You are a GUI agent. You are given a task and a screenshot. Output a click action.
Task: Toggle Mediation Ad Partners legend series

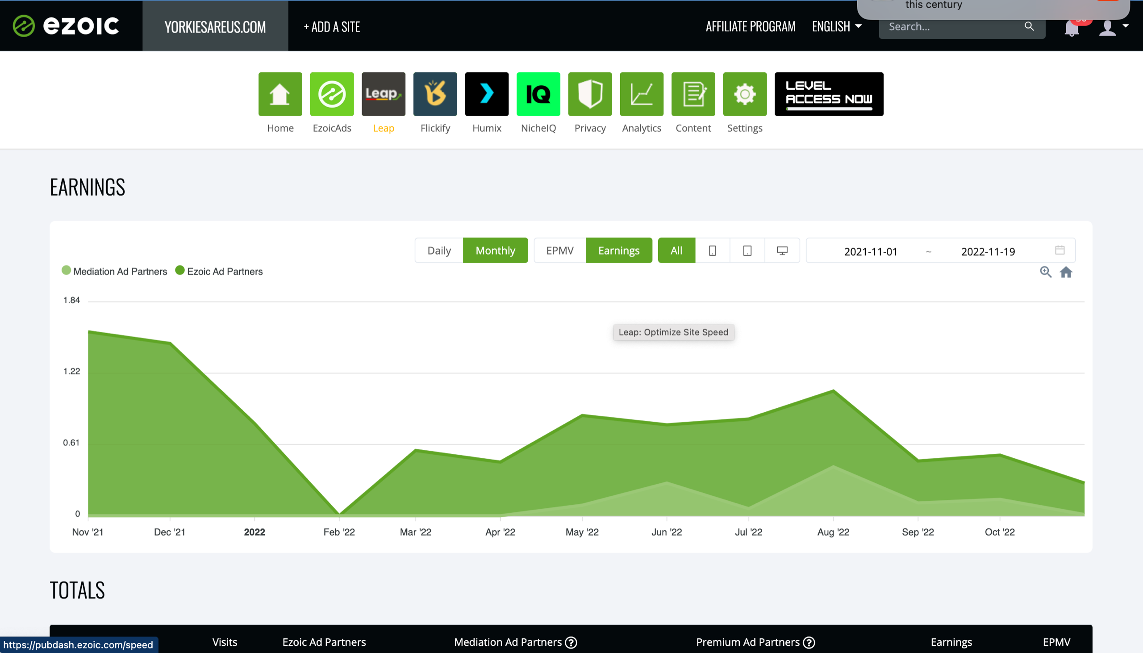[x=114, y=271]
